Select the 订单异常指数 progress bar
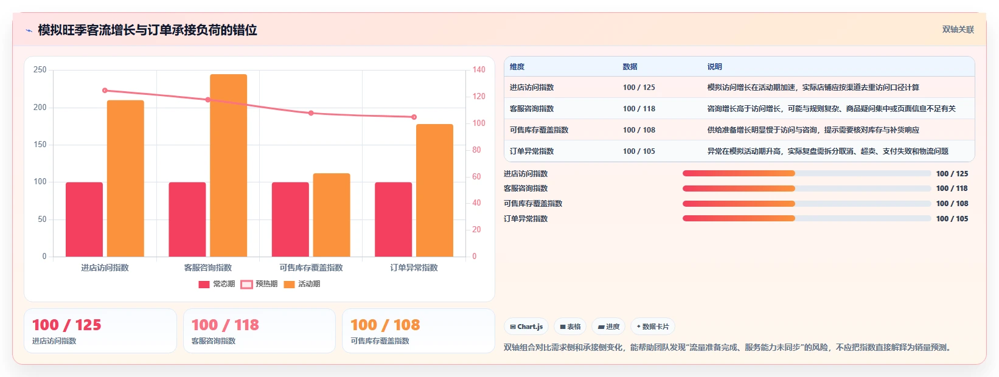The width and height of the screenshot is (999, 377). (x=807, y=218)
